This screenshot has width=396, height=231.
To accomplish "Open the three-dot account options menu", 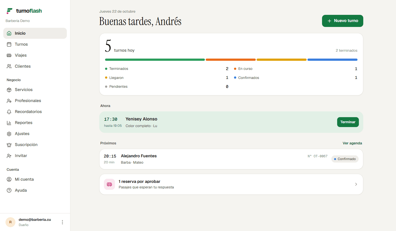I will 62,222.
